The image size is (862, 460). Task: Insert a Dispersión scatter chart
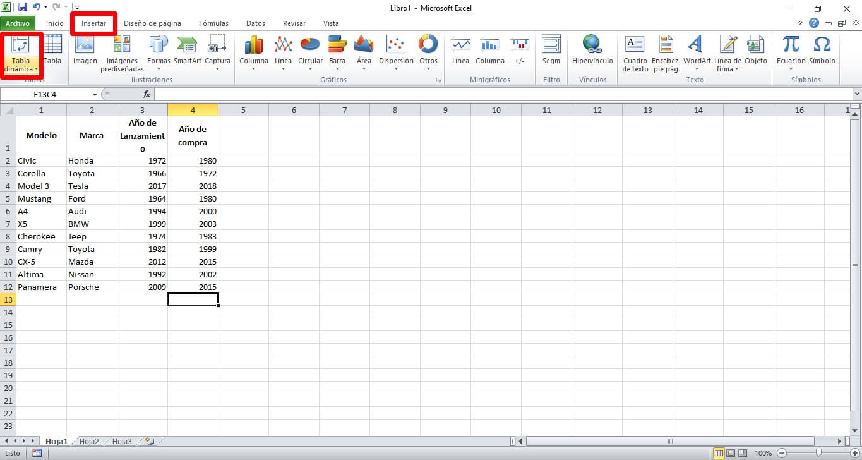click(396, 54)
